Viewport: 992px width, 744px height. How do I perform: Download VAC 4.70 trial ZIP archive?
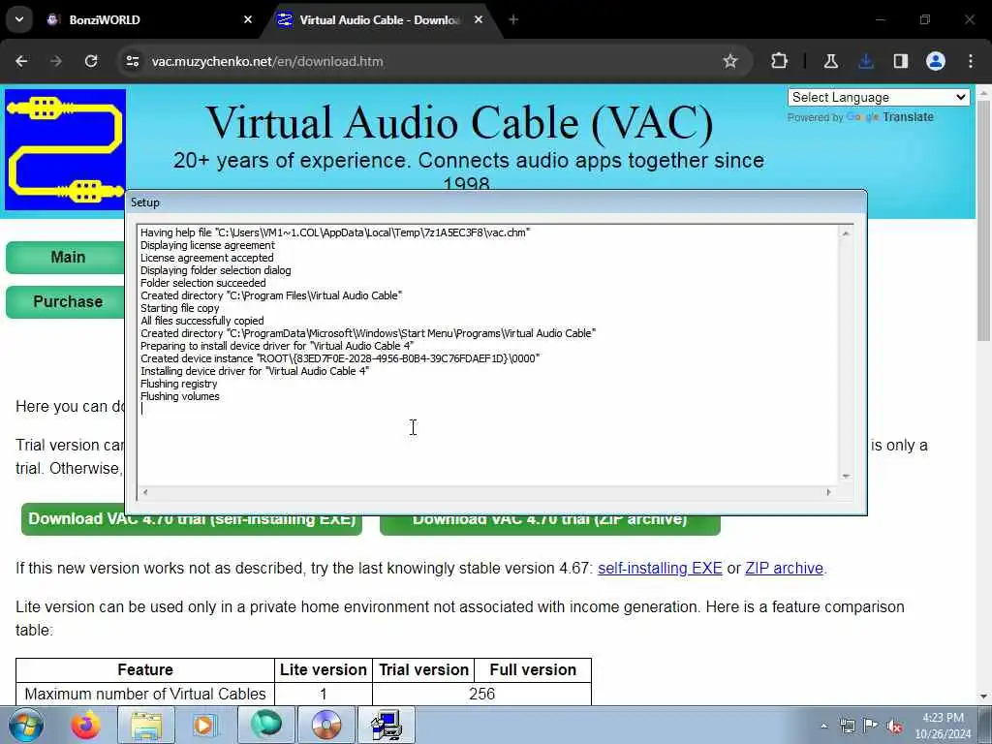click(x=550, y=524)
